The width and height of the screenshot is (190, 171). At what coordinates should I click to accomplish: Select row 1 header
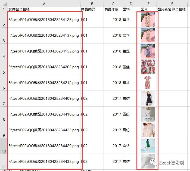[4, 9]
